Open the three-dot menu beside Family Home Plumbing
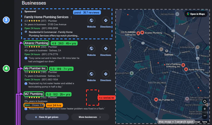The height and width of the screenshot is (125, 212). pos(71,17)
